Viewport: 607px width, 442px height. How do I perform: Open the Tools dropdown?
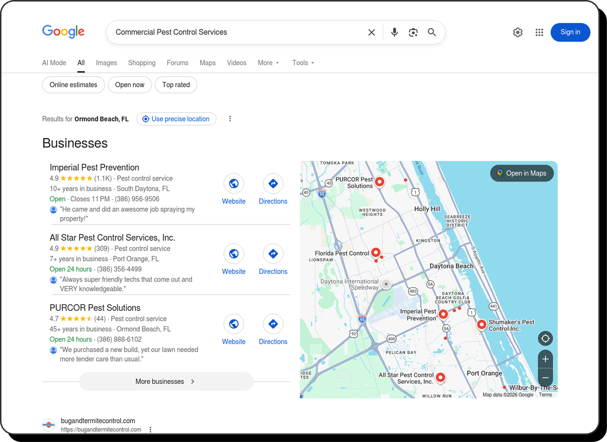pos(303,63)
